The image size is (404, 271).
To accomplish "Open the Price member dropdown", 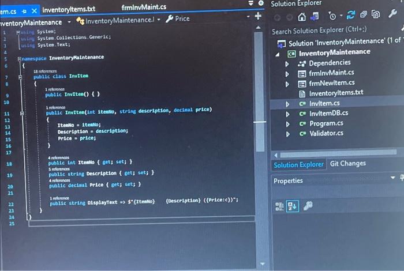I will [x=248, y=17].
